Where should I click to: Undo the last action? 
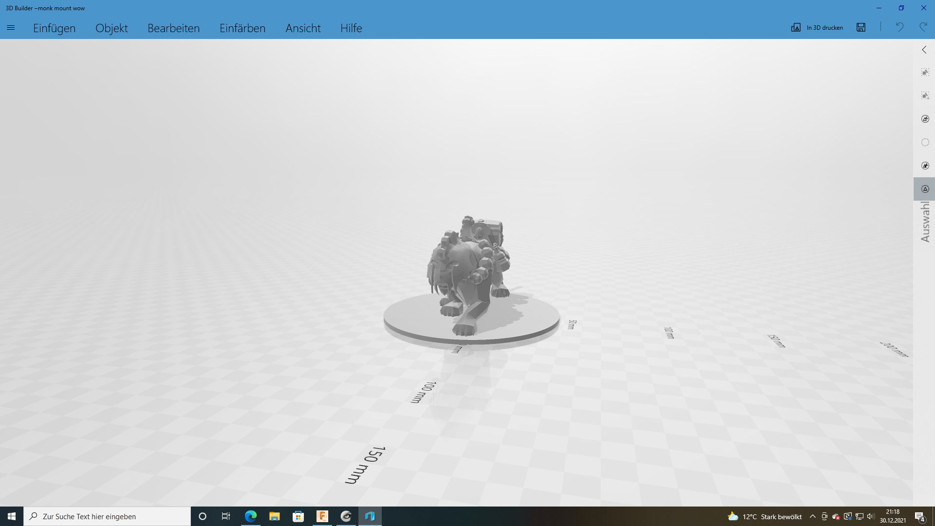pos(899,27)
